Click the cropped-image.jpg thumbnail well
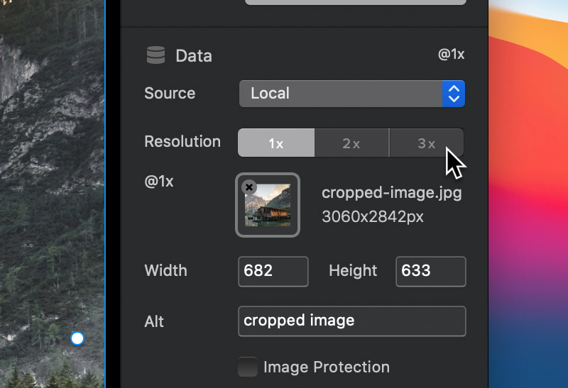568x388 pixels. pos(268,205)
